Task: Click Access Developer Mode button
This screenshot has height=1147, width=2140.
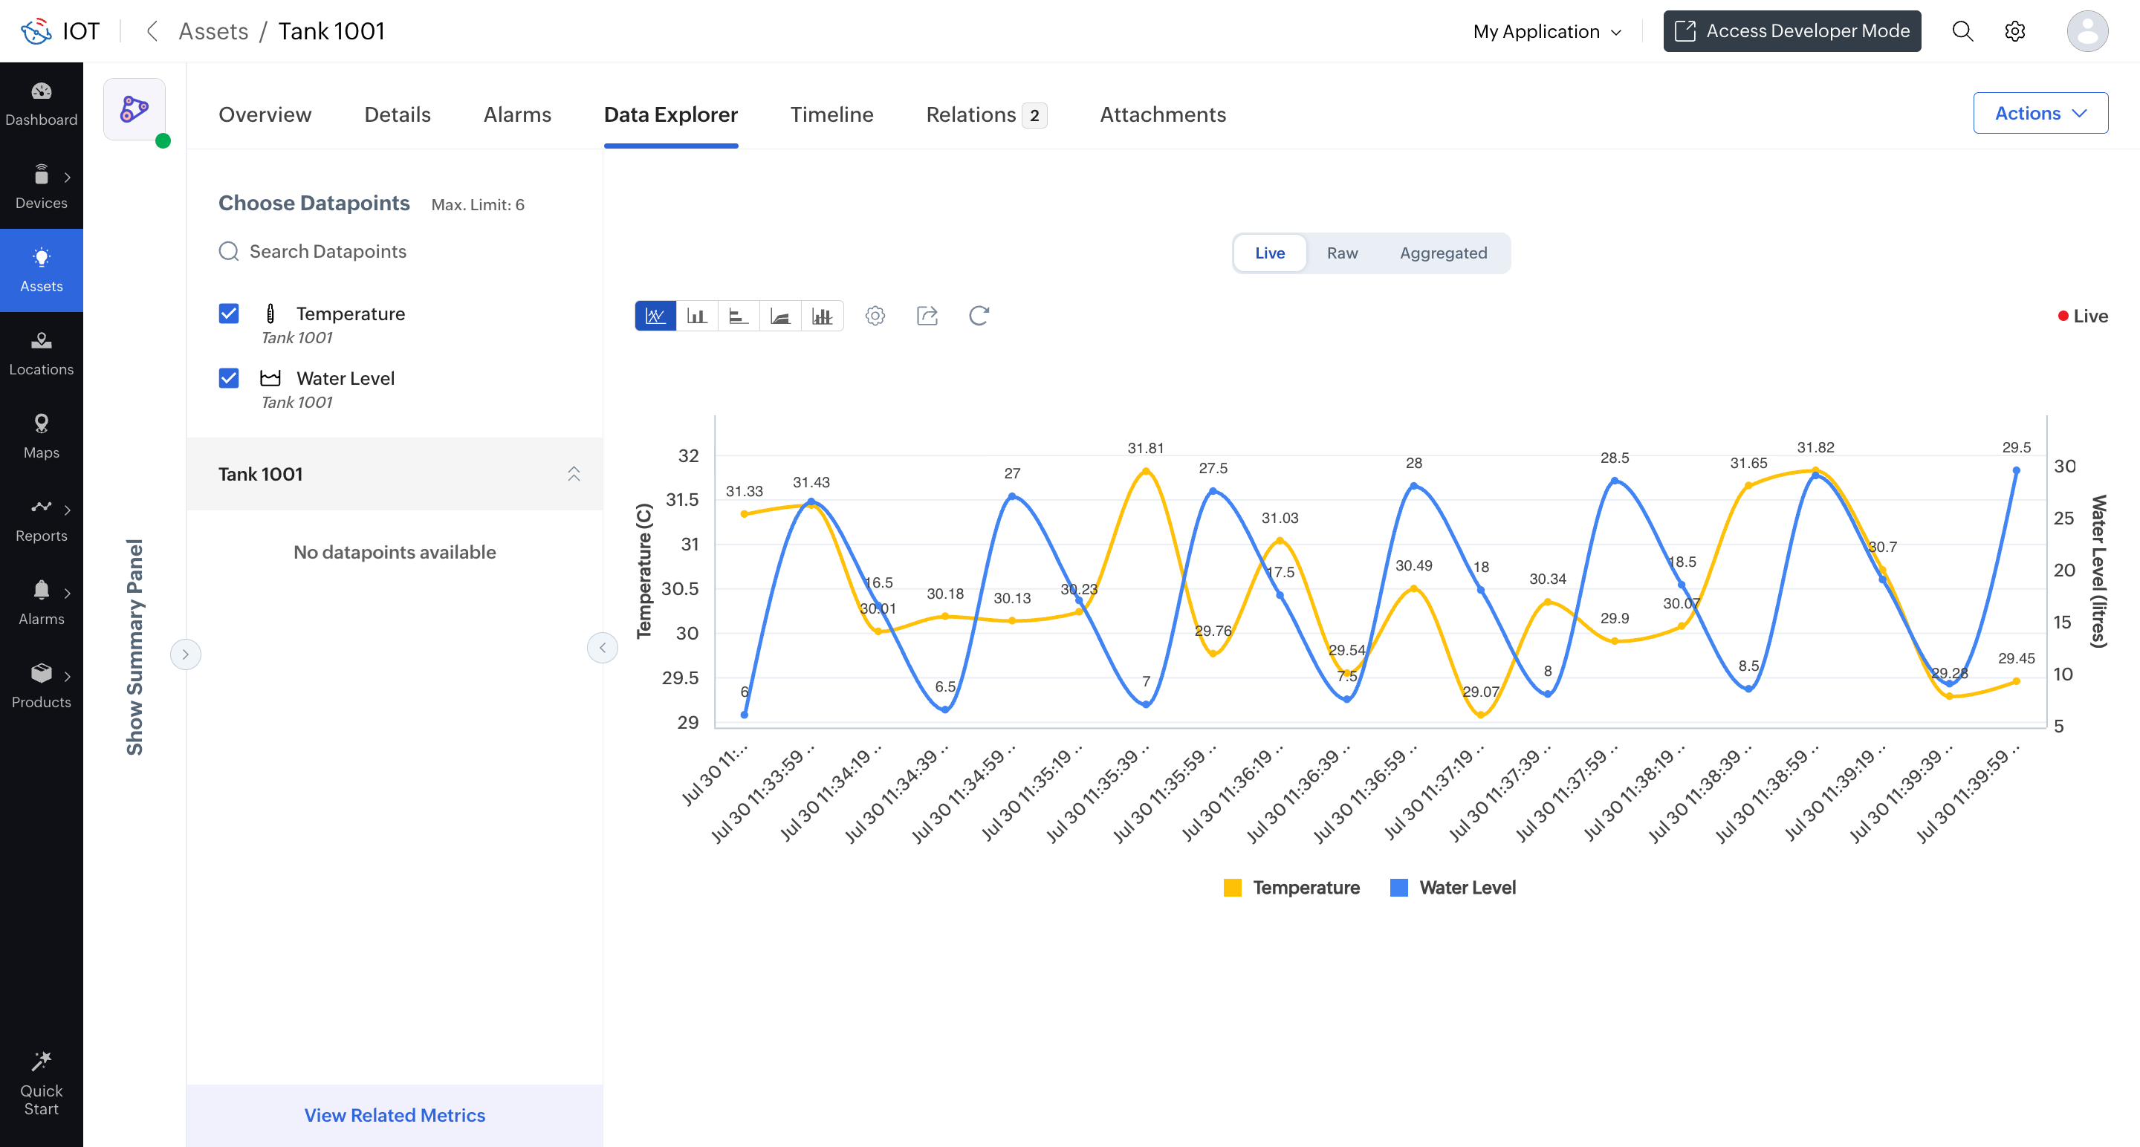Action: coord(1792,31)
